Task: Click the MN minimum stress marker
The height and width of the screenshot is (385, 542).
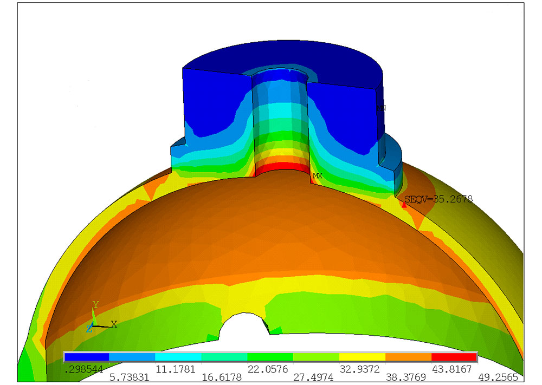Action: pos(381,108)
